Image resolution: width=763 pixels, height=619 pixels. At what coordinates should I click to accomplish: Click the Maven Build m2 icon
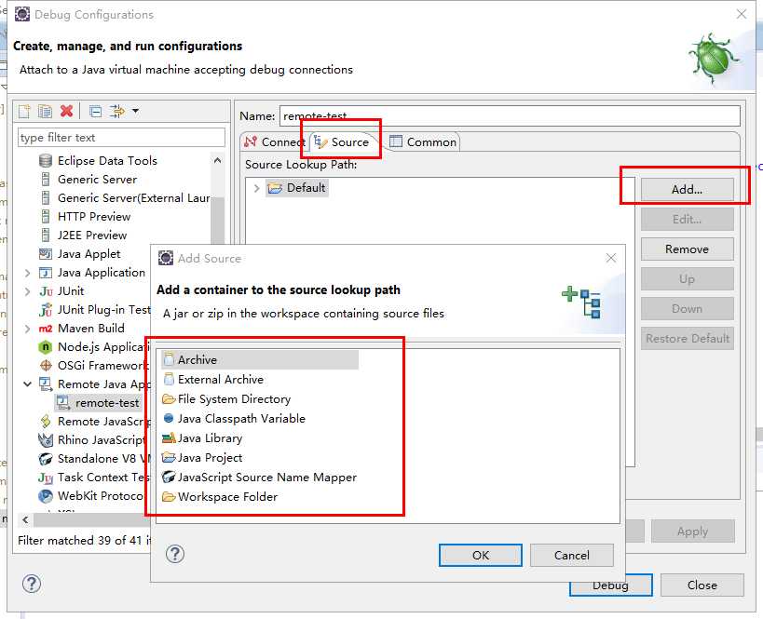pos(46,329)
